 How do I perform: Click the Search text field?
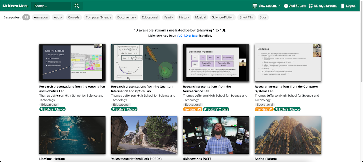51,6
